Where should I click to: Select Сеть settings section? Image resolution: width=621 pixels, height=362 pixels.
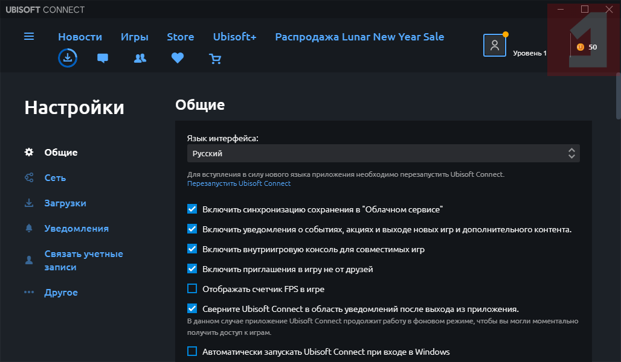55,177
